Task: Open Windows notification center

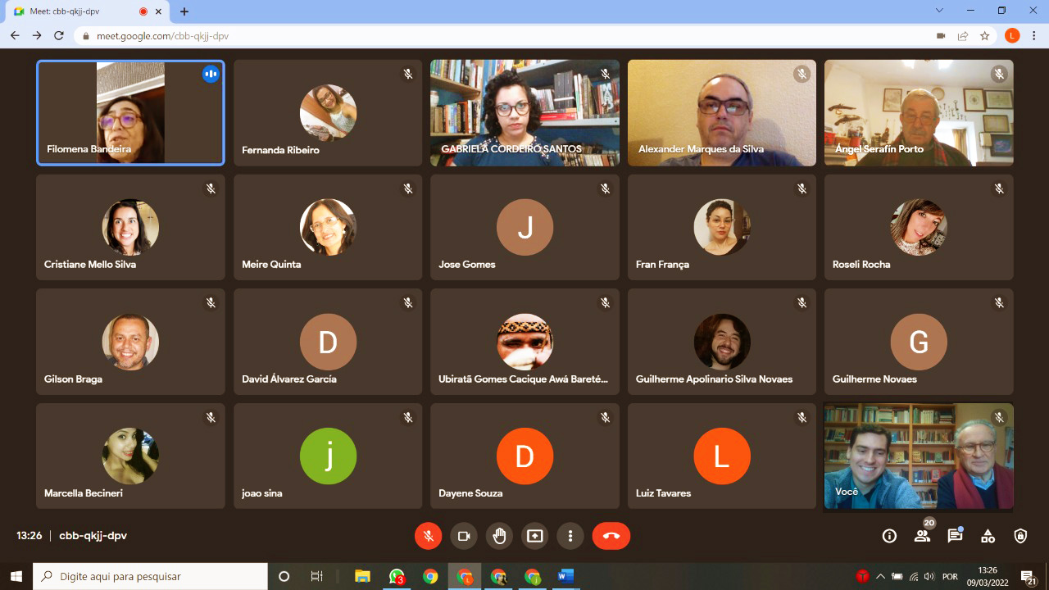Action: click(1029, 577)
